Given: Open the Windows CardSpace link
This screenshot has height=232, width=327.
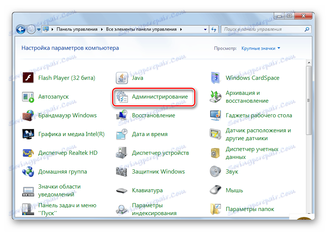Looking at the screenshot, I should [x=252, y=78].
